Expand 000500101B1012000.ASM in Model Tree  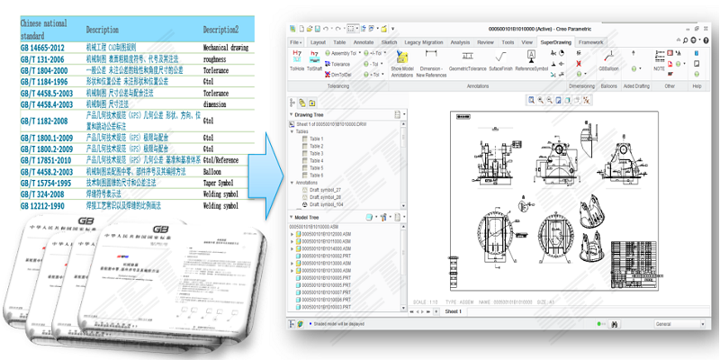(292, 234)
